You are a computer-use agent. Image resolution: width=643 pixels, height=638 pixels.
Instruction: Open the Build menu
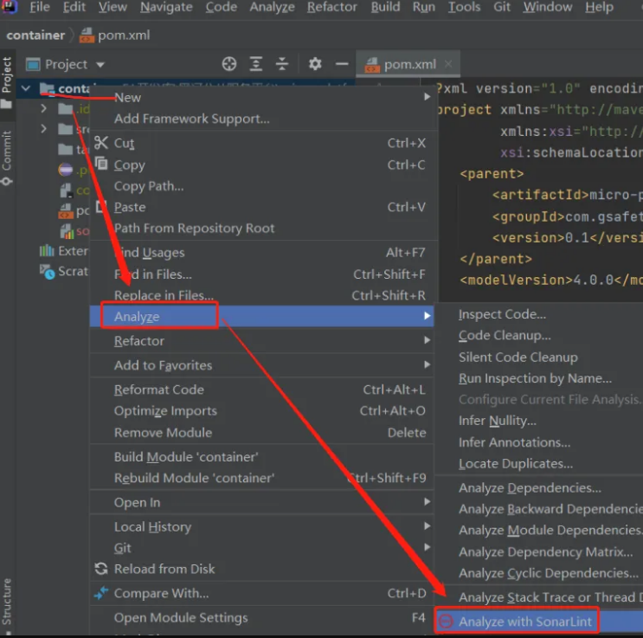[385, 7]
